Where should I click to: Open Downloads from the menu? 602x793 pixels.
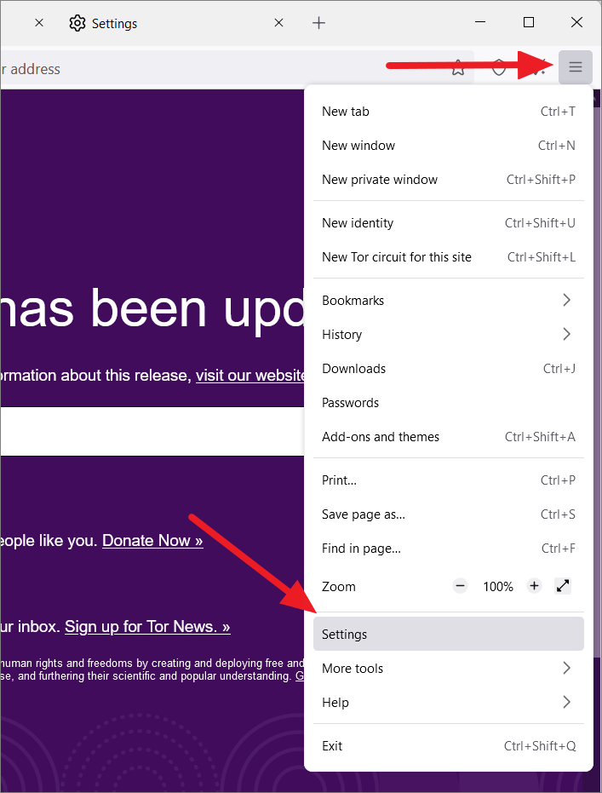pos(449,369)
